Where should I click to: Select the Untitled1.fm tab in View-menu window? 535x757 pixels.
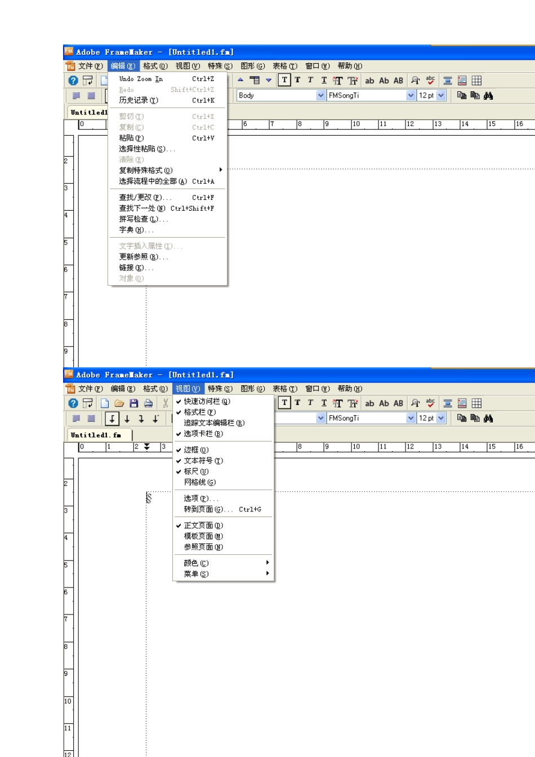point(99,435)
